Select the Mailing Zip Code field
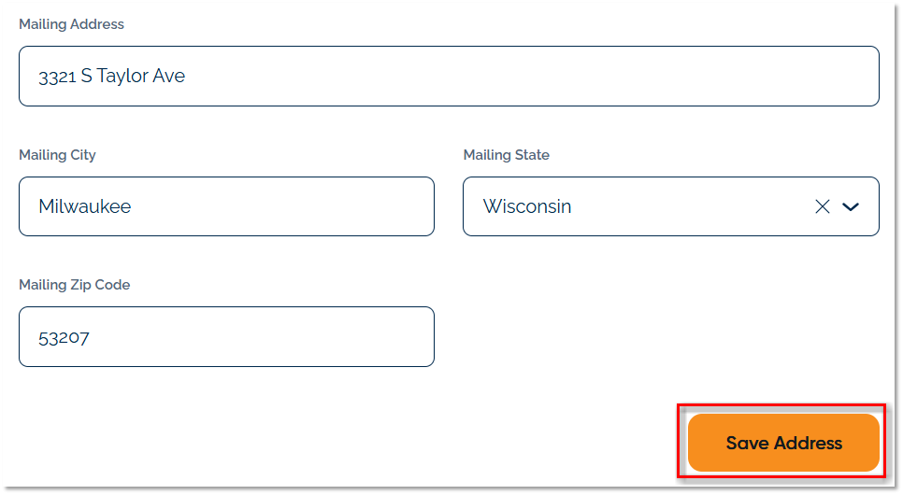903x495 pixels. (x=226, y=336)
